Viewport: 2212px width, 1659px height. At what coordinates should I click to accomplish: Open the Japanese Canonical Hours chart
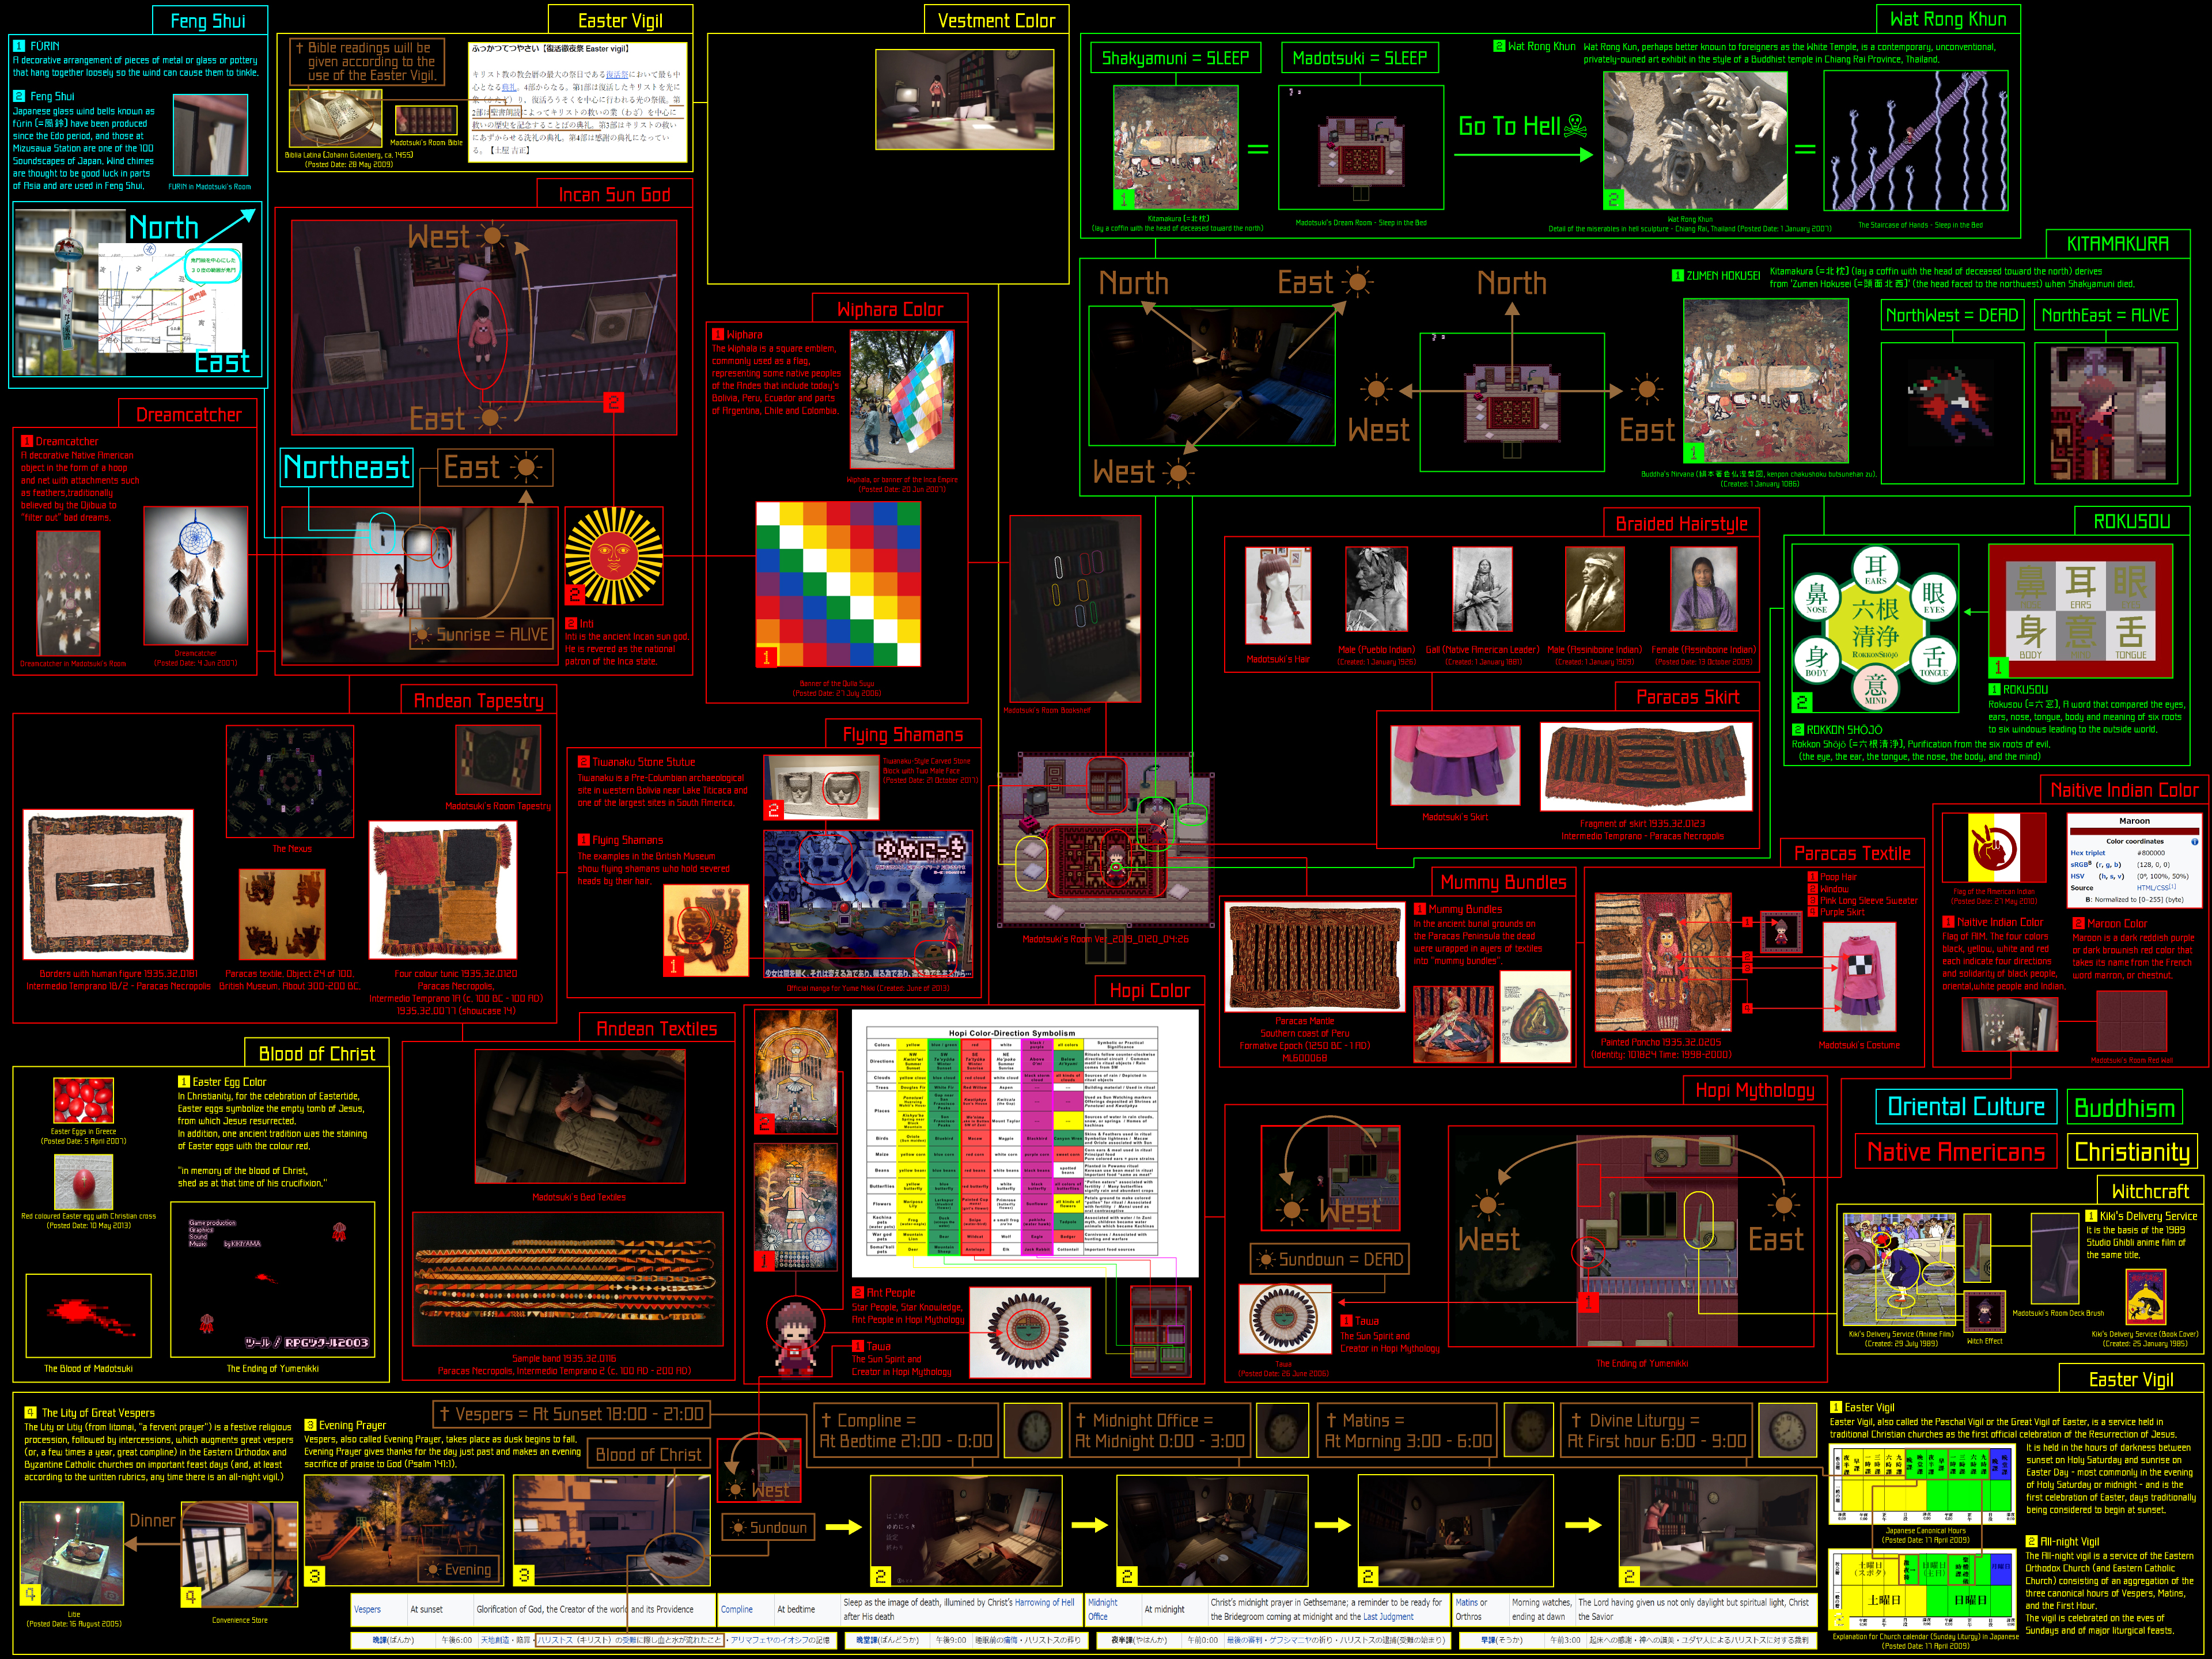[x=1923, y=1484]
